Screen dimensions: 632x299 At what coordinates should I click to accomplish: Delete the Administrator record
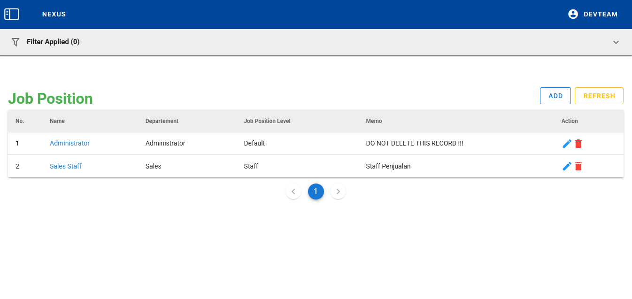(x=578, y=144)
